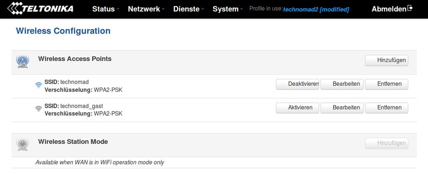
Task: Click the Teltonika logo
Action: pyautogui.click(x=41, y=8)
